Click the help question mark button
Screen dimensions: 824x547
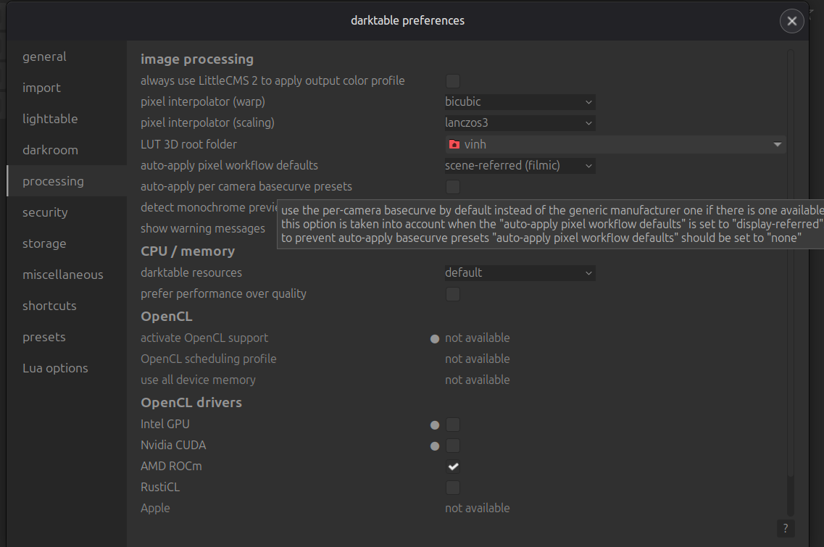[785, 529]
